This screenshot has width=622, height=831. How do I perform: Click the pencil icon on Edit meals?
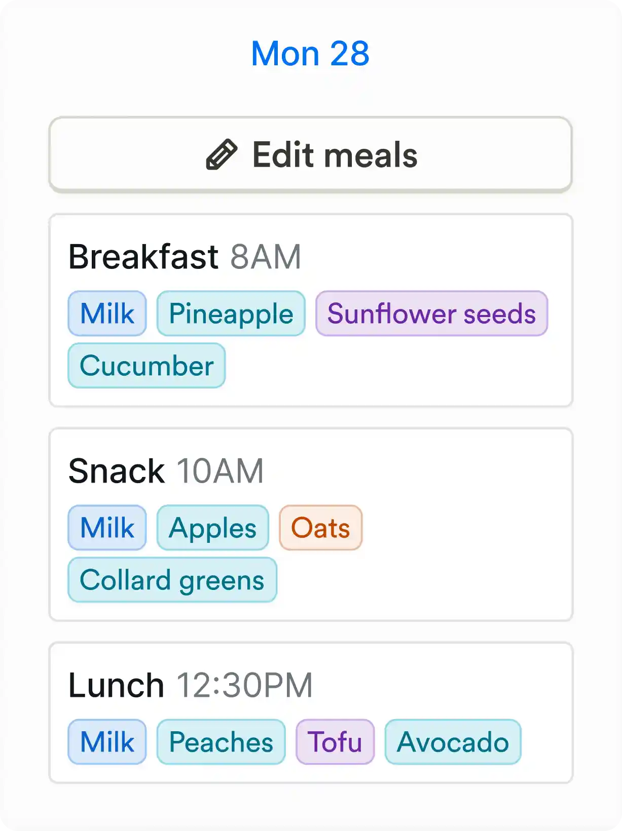[222, 154]
